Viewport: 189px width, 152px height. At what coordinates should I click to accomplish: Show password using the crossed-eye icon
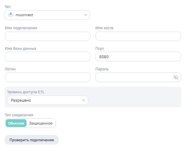(176, 77)
